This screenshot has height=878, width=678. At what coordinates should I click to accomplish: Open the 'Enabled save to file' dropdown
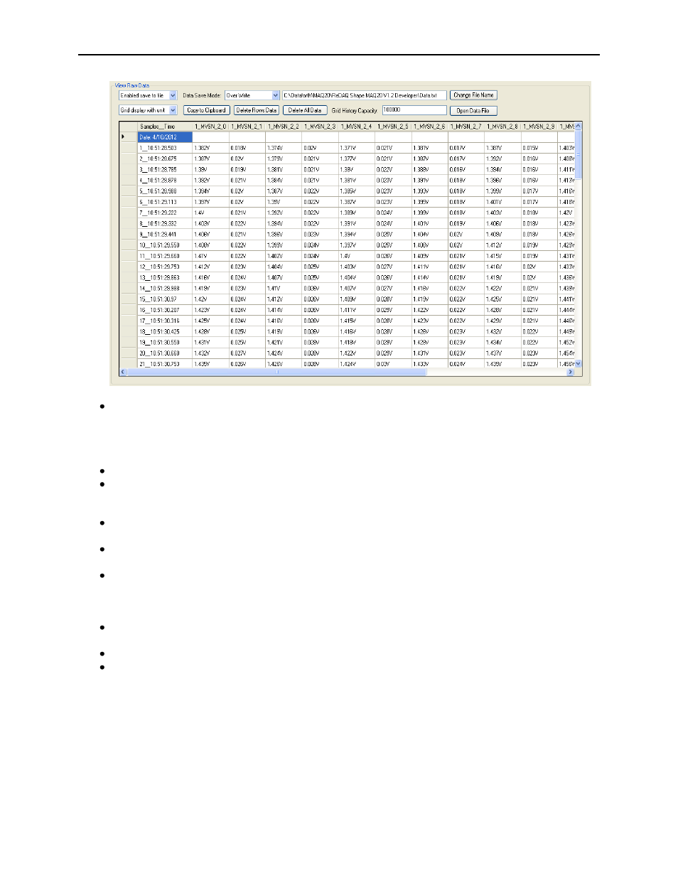click(148, 95)
